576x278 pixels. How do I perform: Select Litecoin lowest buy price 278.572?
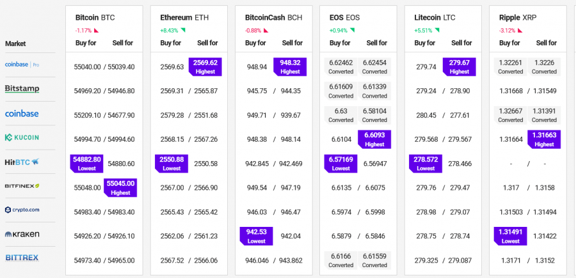pyautogui.click(x=426, y=164)
